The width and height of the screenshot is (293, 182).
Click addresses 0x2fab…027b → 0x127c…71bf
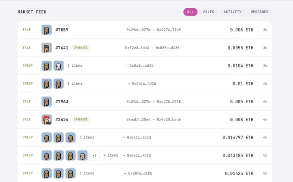153,30
